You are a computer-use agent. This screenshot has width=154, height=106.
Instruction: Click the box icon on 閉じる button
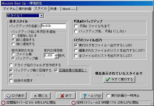[35, 96]
